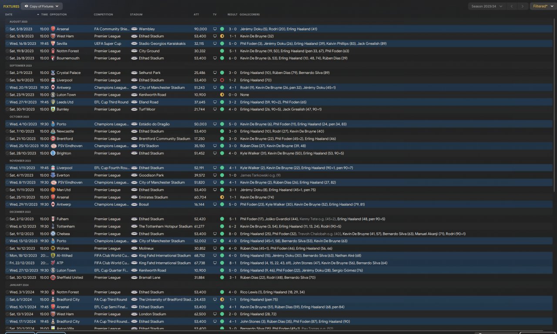This screenshot has height=334, width=557.
Task: Click the Burnley club badge
Action: pyautogui.click(x=53, y=109)
